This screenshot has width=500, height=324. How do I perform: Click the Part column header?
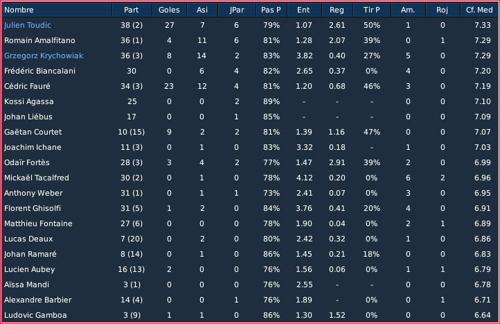pyautogui.click(x=132, y=10)
